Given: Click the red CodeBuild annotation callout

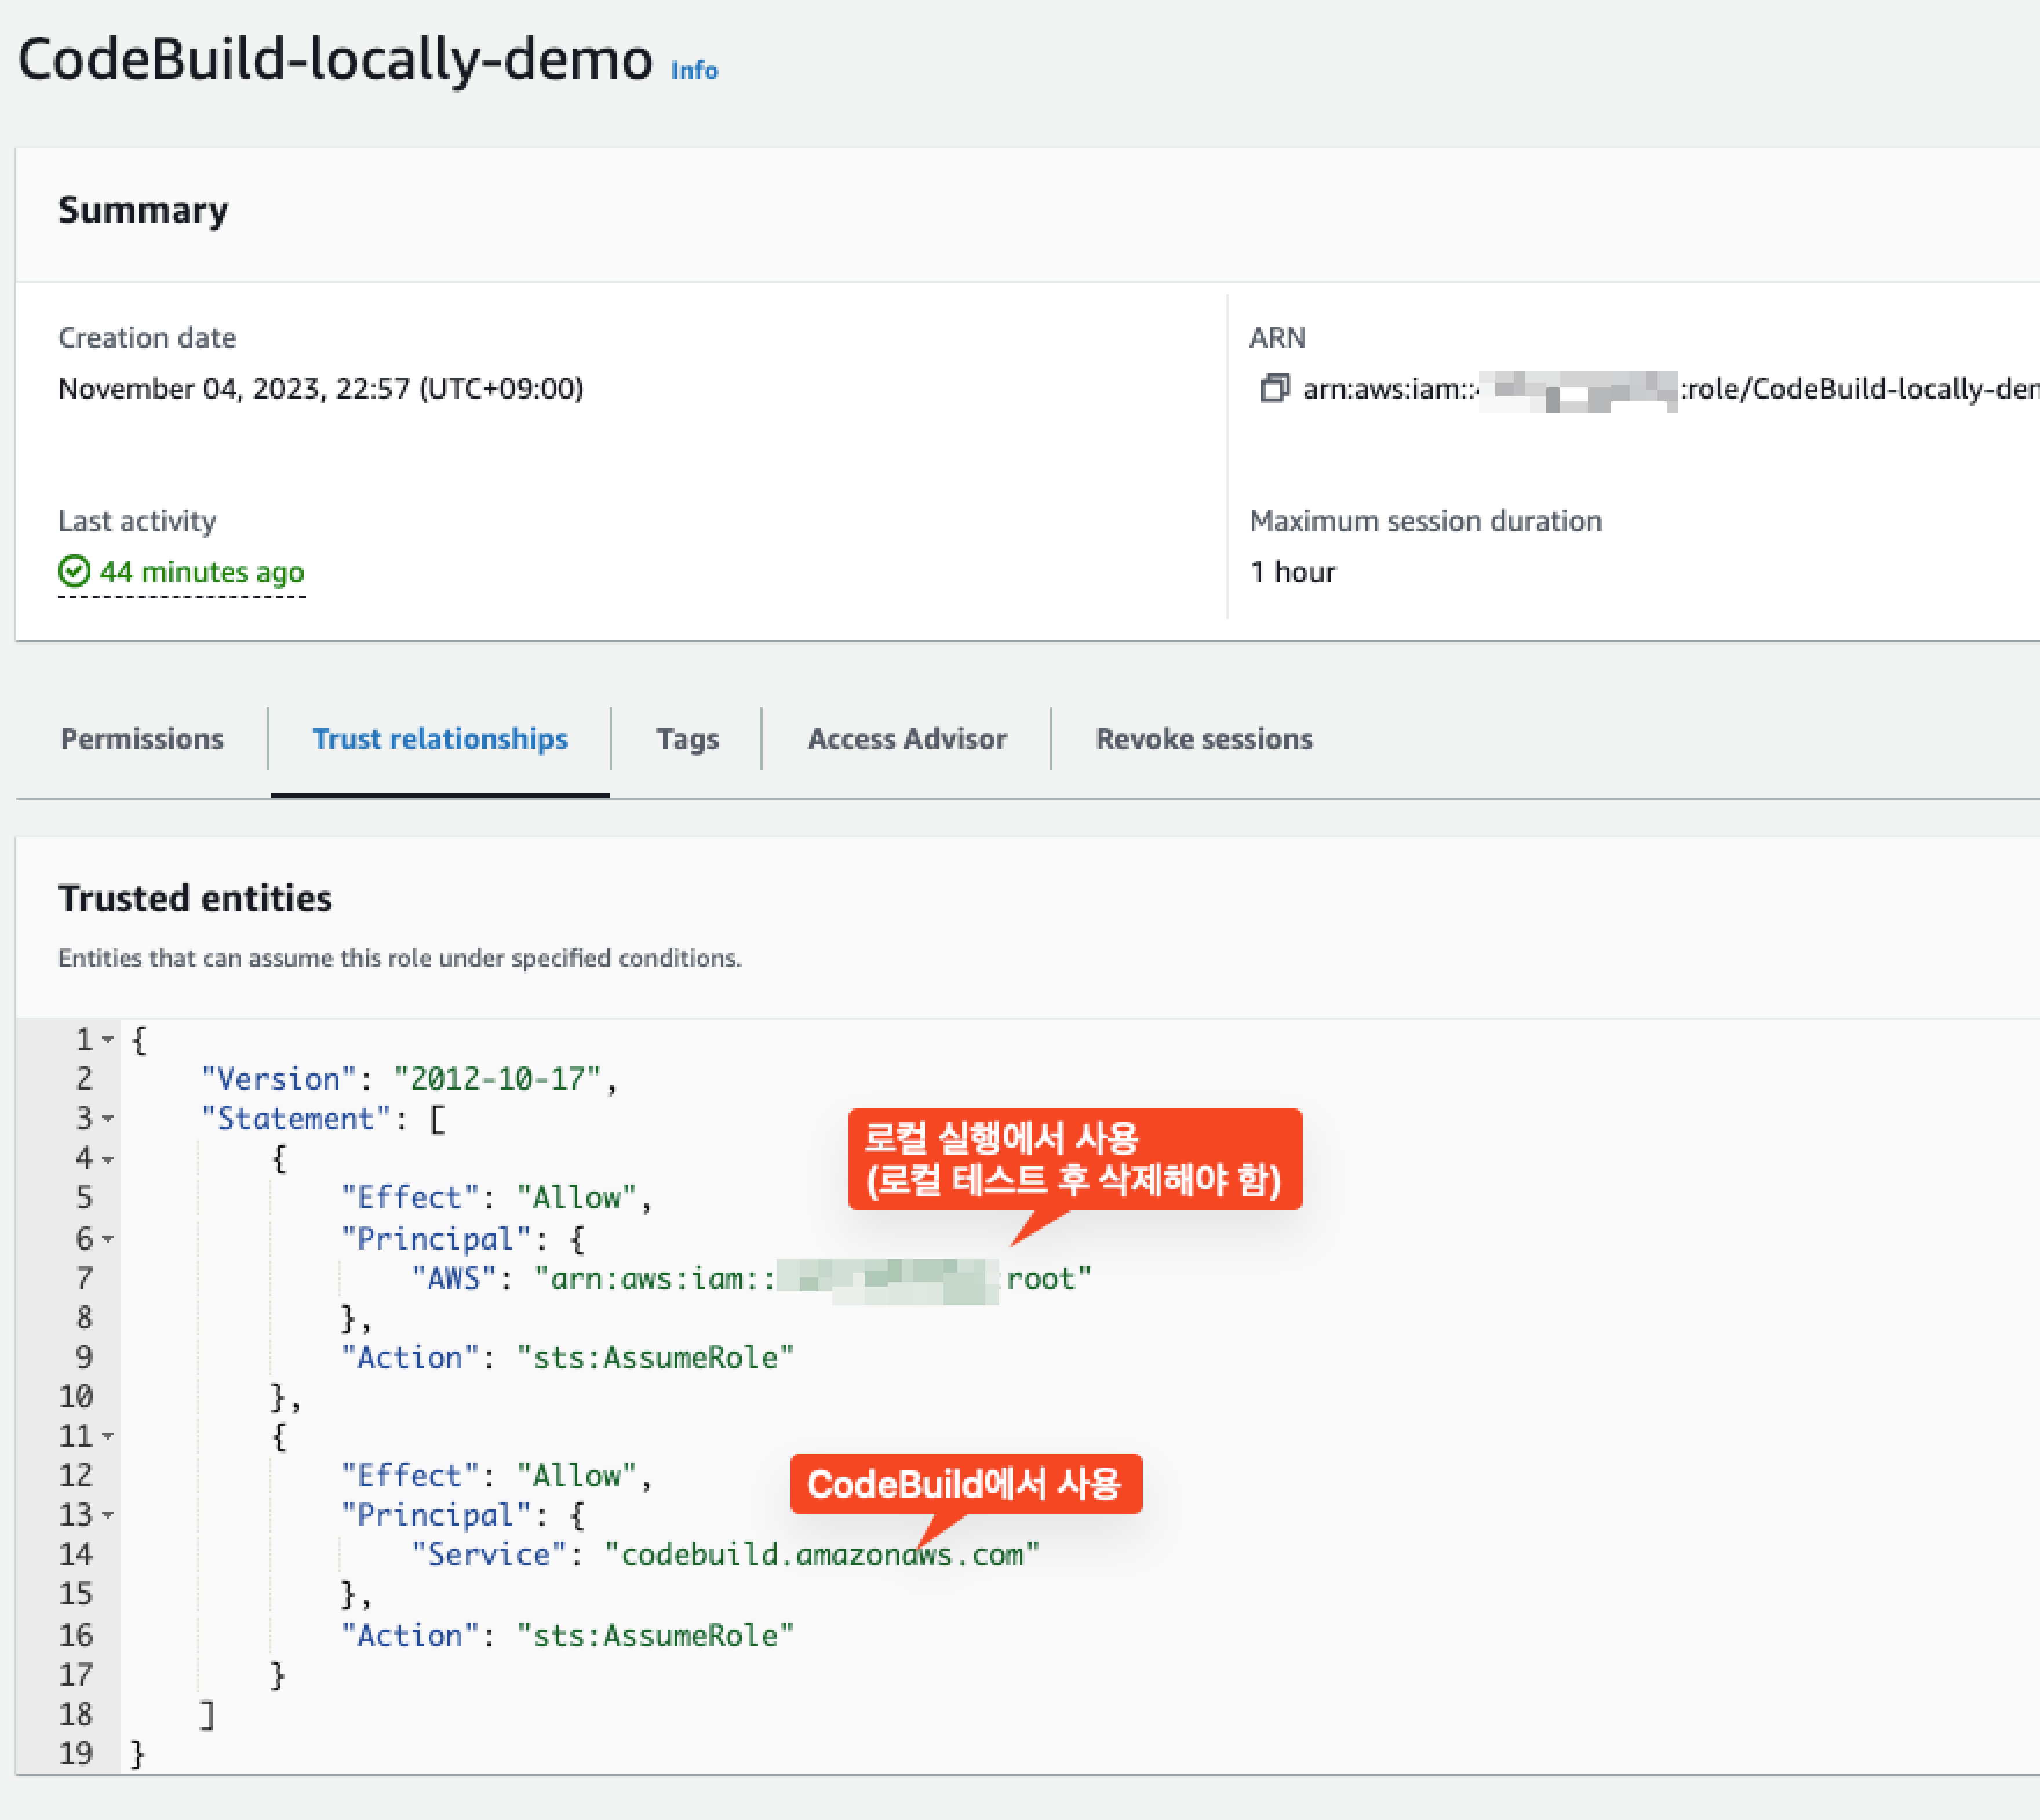Looking at the screenshot, I should [x=965, y=1484].
